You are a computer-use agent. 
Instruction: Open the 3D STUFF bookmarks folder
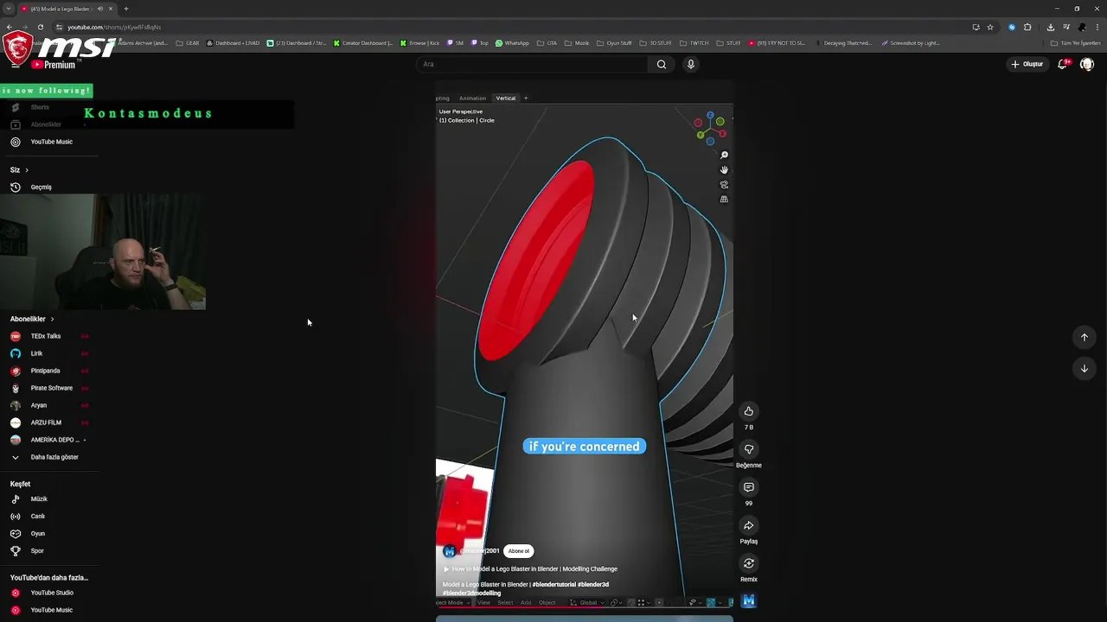(656, 42)
